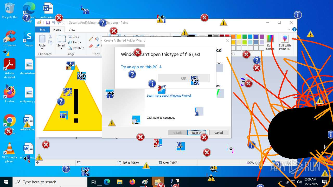
Task: Click the Select rectangle tool in Image group
Action: 61,39
